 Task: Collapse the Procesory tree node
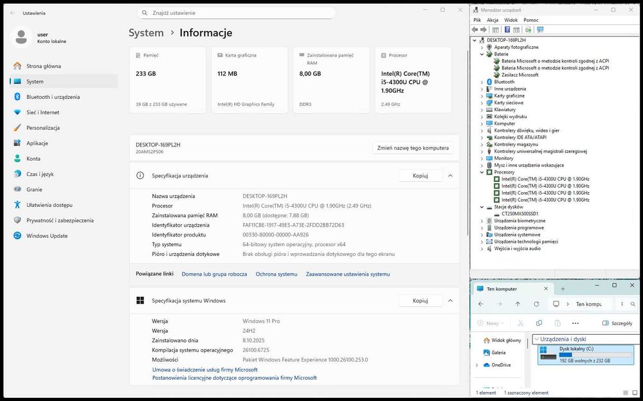[482, 172]
